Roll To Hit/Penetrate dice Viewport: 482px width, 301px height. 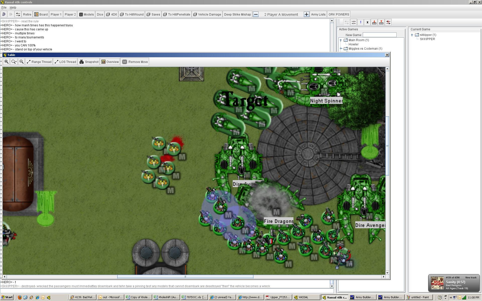(177, 14)
